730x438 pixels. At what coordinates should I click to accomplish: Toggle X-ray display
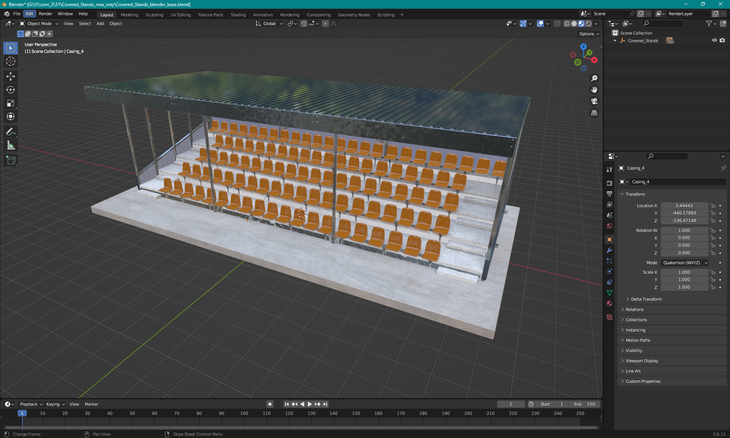(557, 24)
